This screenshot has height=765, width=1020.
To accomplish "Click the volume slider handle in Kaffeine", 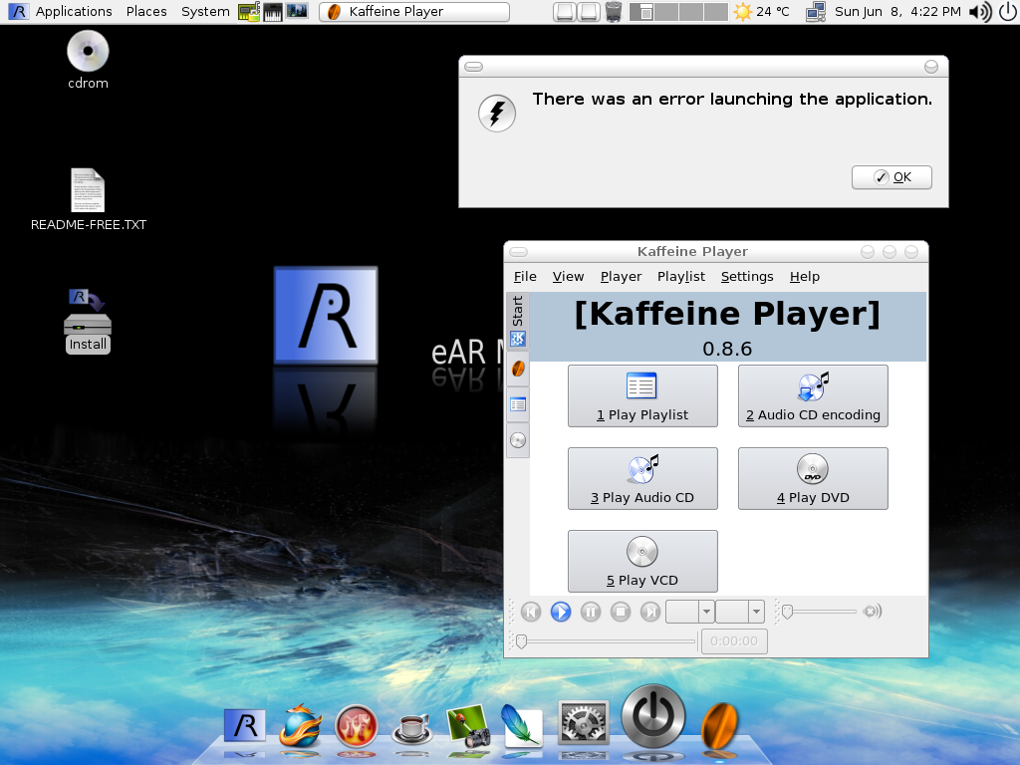I will [787, 612].
